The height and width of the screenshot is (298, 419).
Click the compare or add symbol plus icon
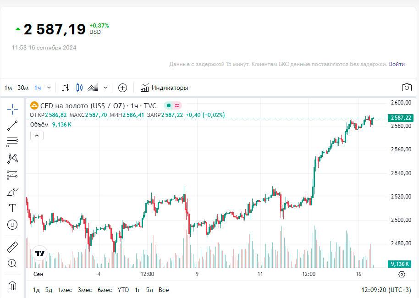[122, 88]
